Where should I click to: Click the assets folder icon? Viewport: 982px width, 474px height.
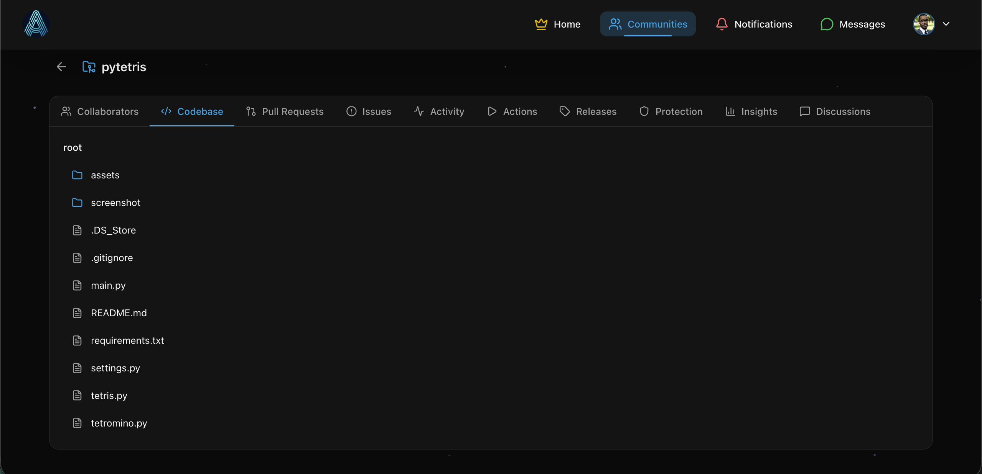(77, 175)
